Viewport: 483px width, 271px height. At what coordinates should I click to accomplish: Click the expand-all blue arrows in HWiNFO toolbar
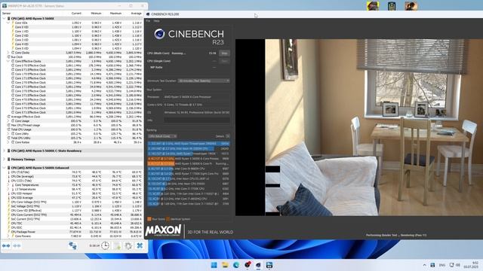click(x=6, y=246)
